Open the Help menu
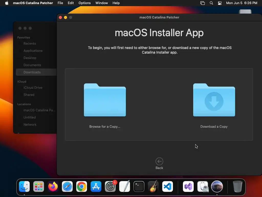 point(116,3)
